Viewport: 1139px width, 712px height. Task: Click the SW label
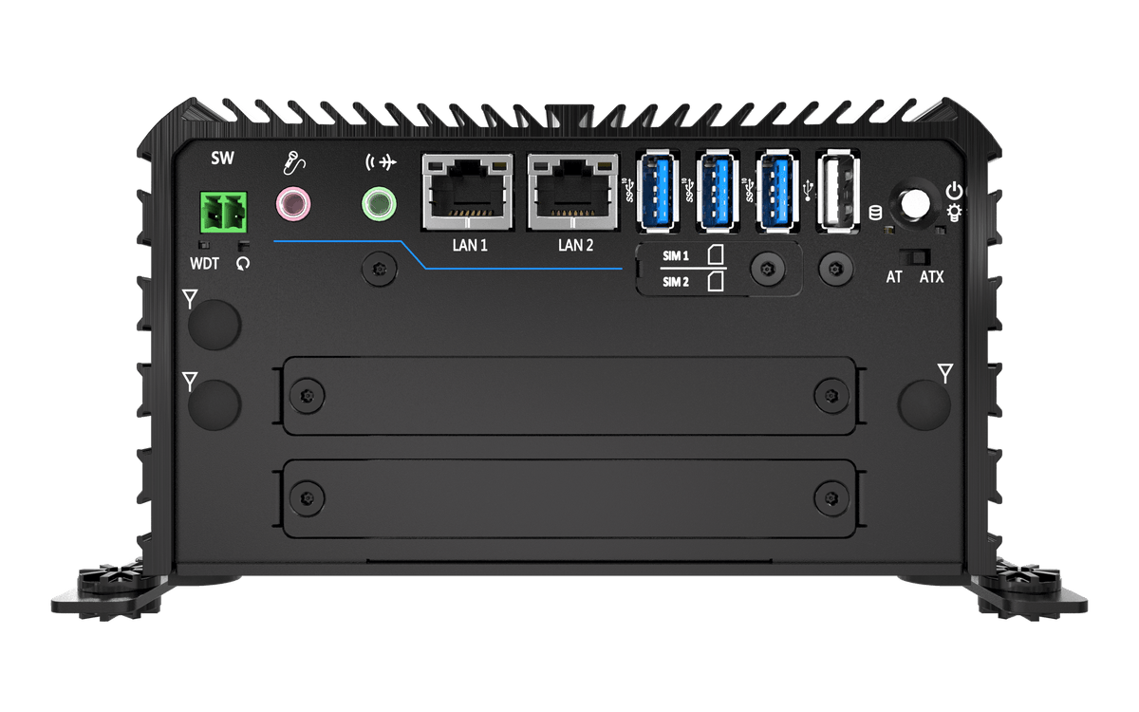click(x=222, y=158)
